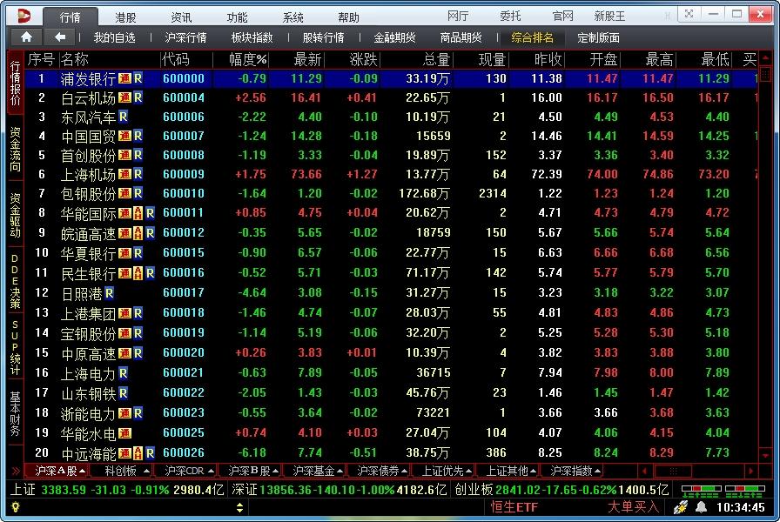Switch to the SUP统计 side tab
The width and height of the screenshot is (780, 522).
pyautogui.click(x=16, y=347)
